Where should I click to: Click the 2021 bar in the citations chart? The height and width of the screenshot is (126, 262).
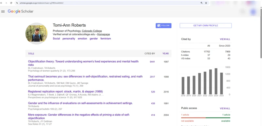click(199, 84)
